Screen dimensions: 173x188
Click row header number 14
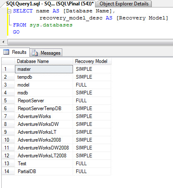(x=8, y=171)
